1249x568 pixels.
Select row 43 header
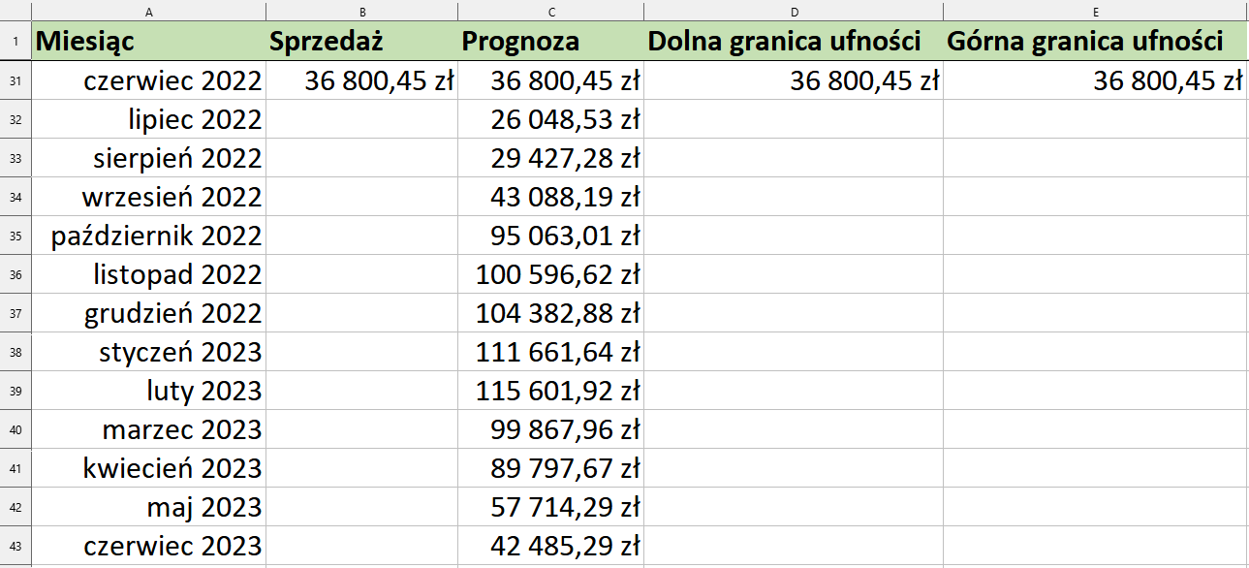[x=16, y=546]
